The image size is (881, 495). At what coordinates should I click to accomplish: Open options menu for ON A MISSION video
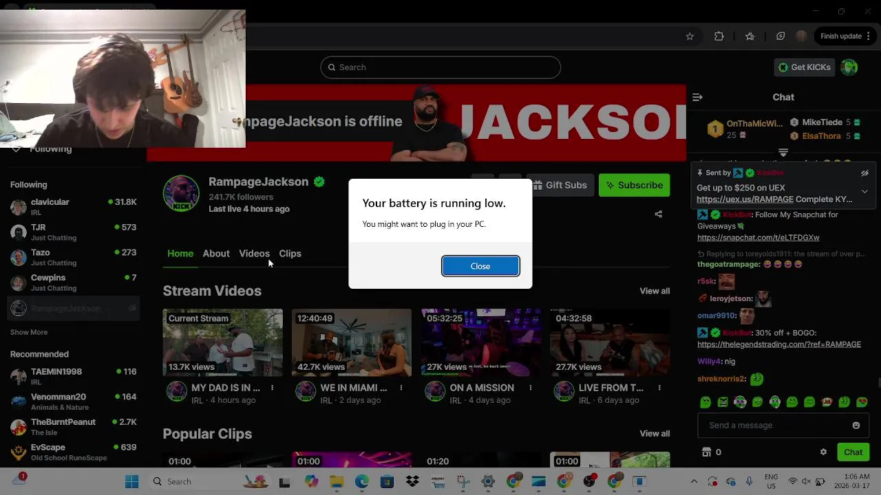point(530,388)
